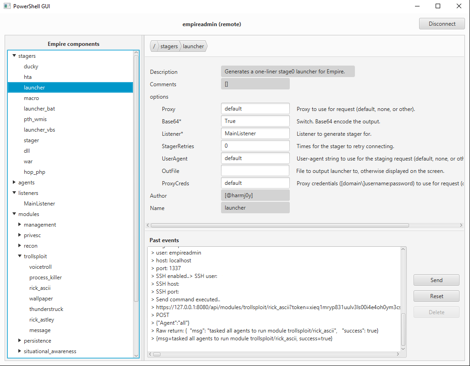
Task: Click the Raw return log line
Action: tap(265, 331)
